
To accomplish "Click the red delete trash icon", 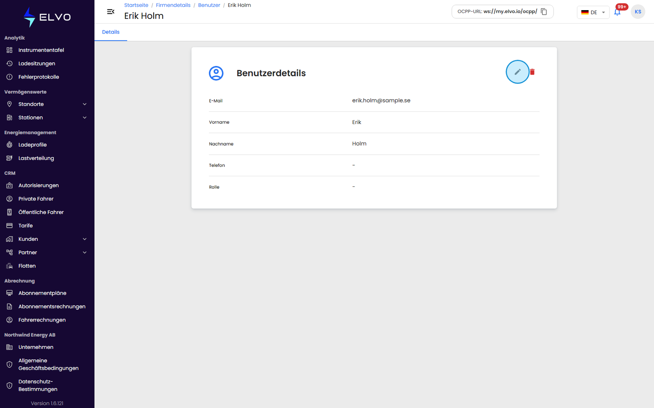I will (x=532, y=72).
